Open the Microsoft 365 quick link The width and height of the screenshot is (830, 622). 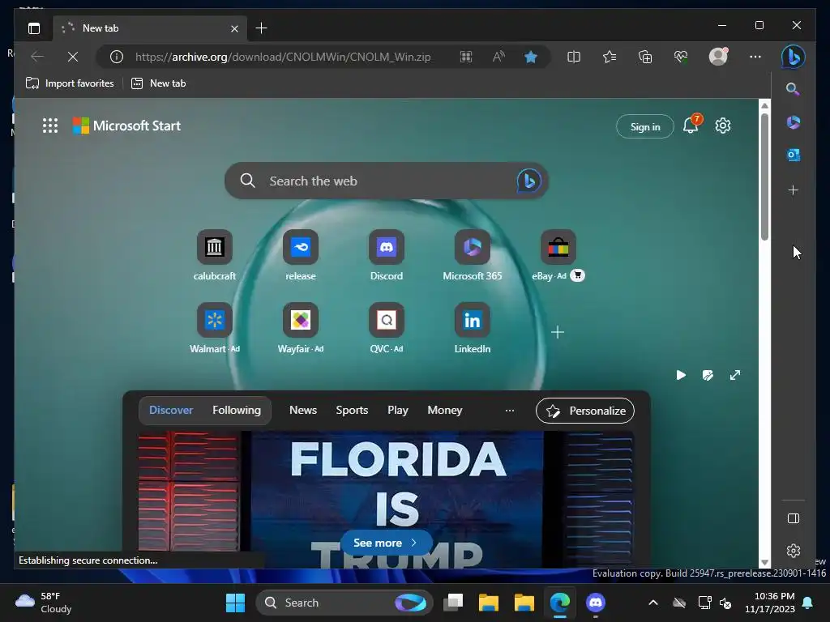point(473,255)
